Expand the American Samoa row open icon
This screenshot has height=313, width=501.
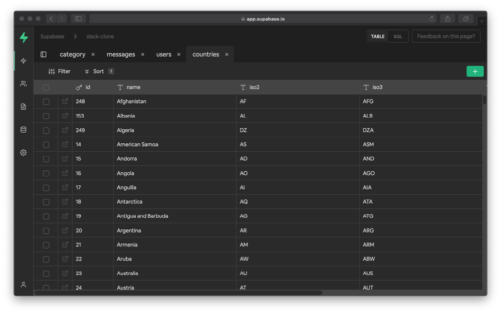tap(65, 144)
